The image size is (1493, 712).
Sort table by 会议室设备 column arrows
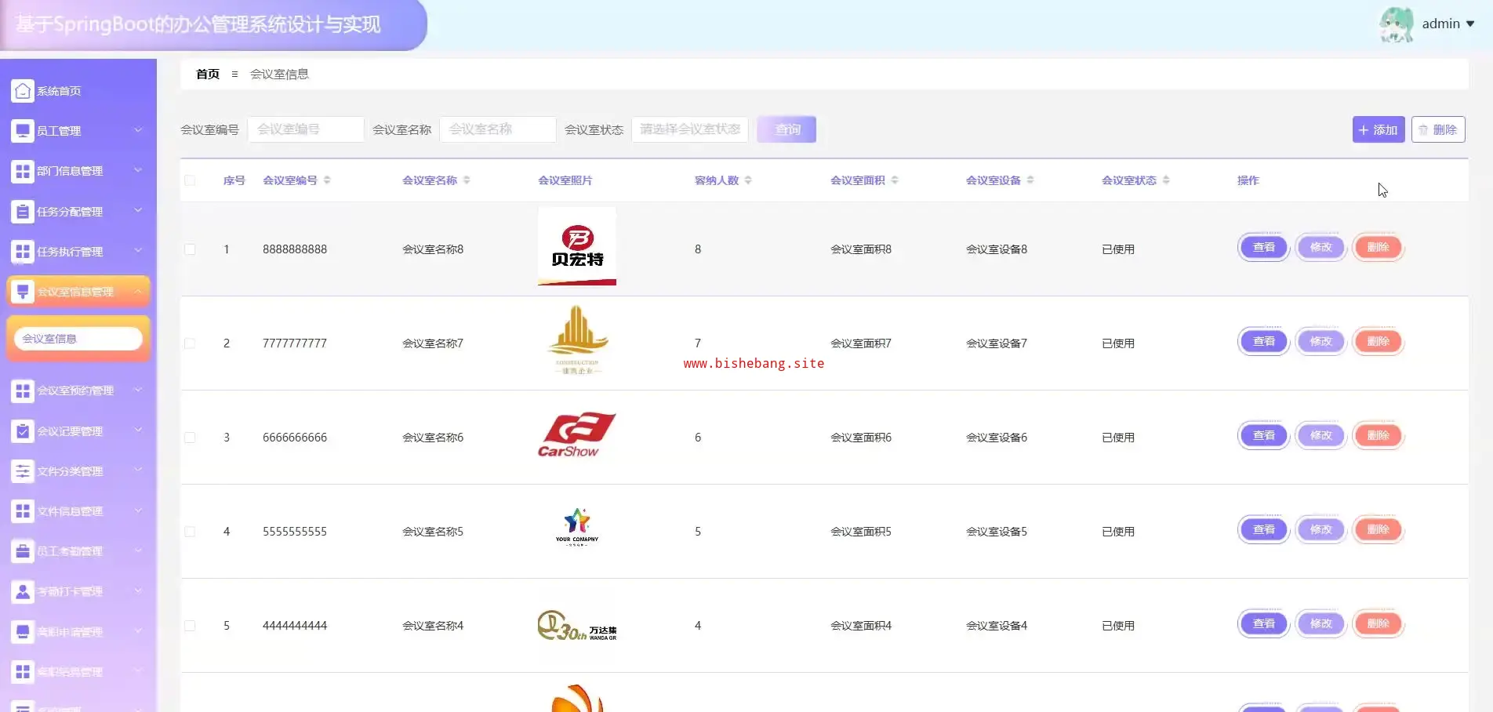click(1030, 180)
